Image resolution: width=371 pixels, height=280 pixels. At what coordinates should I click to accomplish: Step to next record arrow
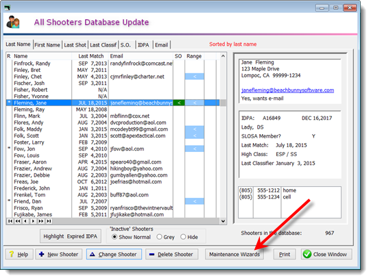point(33,221)
